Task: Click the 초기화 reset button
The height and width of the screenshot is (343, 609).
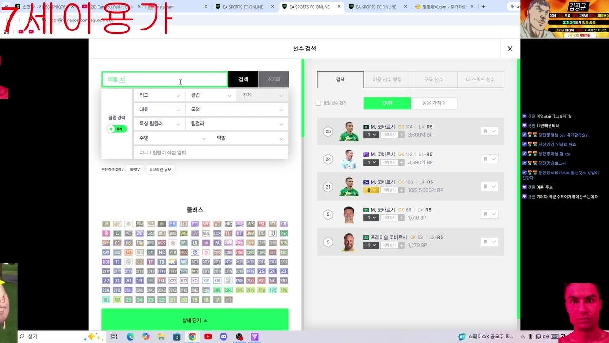Action: click(x=274, y=80)
